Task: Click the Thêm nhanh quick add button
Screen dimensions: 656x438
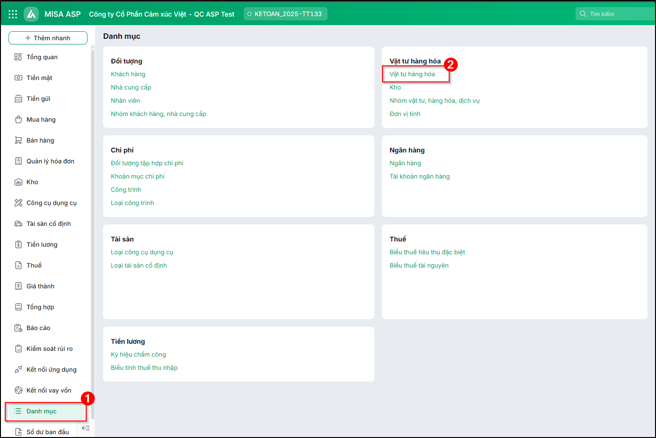Action: click(x=48, y=38)
